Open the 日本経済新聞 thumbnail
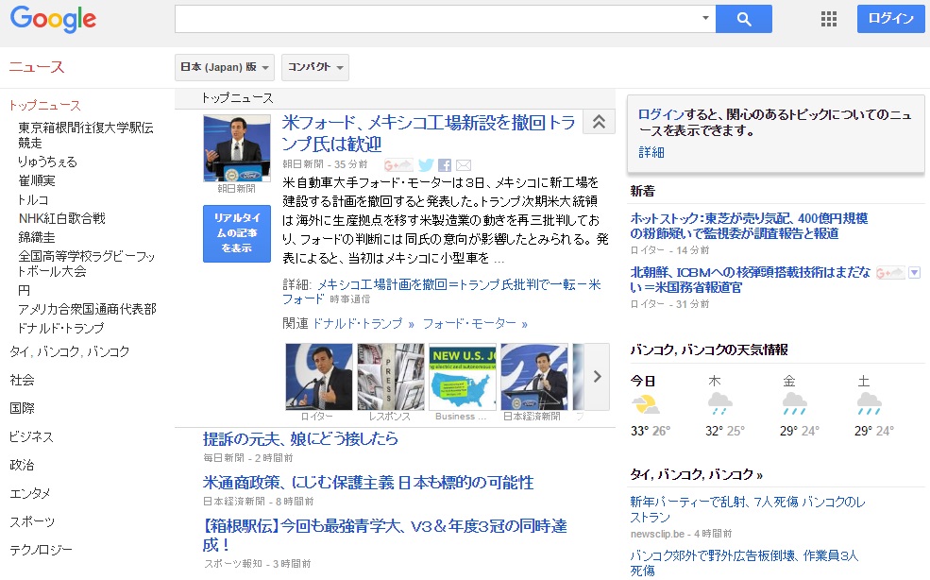This screenshot has height=580, width=930. click(533, 376)
